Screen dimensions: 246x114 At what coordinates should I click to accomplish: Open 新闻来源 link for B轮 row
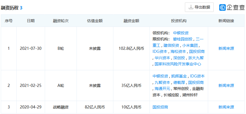pyautogui.click(x=226, y=48)
